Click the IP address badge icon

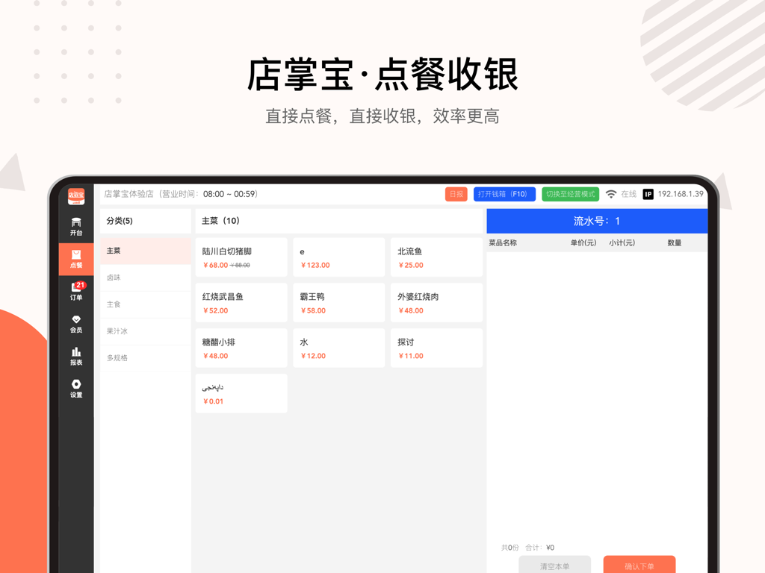(646, 193)
